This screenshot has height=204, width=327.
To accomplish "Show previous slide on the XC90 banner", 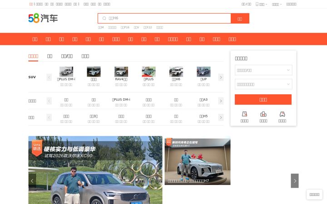I will [32, 181].
